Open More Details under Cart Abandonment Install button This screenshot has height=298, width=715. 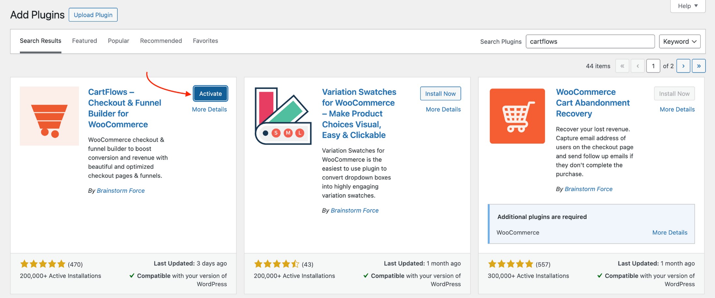677,109
